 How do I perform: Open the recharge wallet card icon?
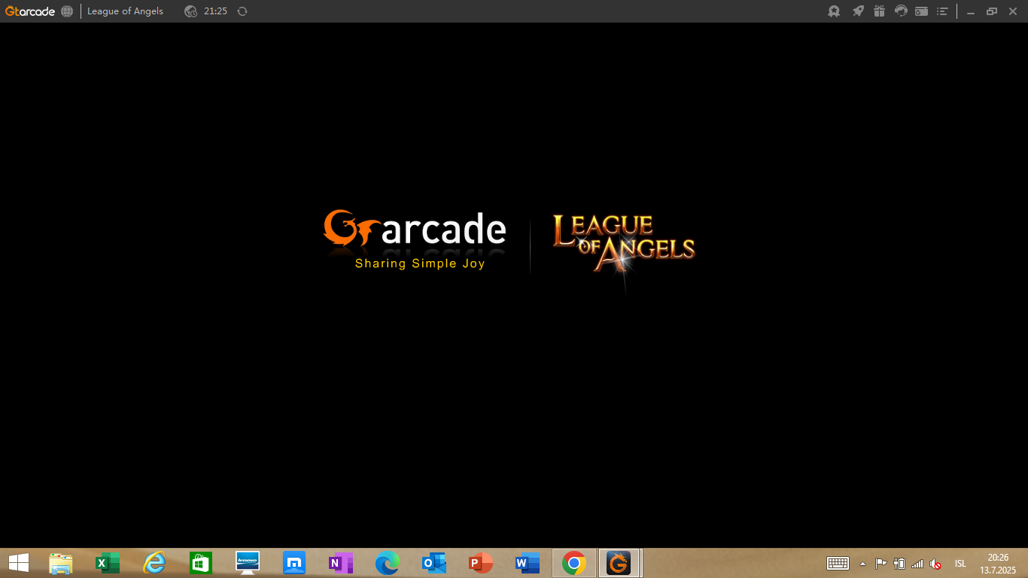tap(922, 11)
